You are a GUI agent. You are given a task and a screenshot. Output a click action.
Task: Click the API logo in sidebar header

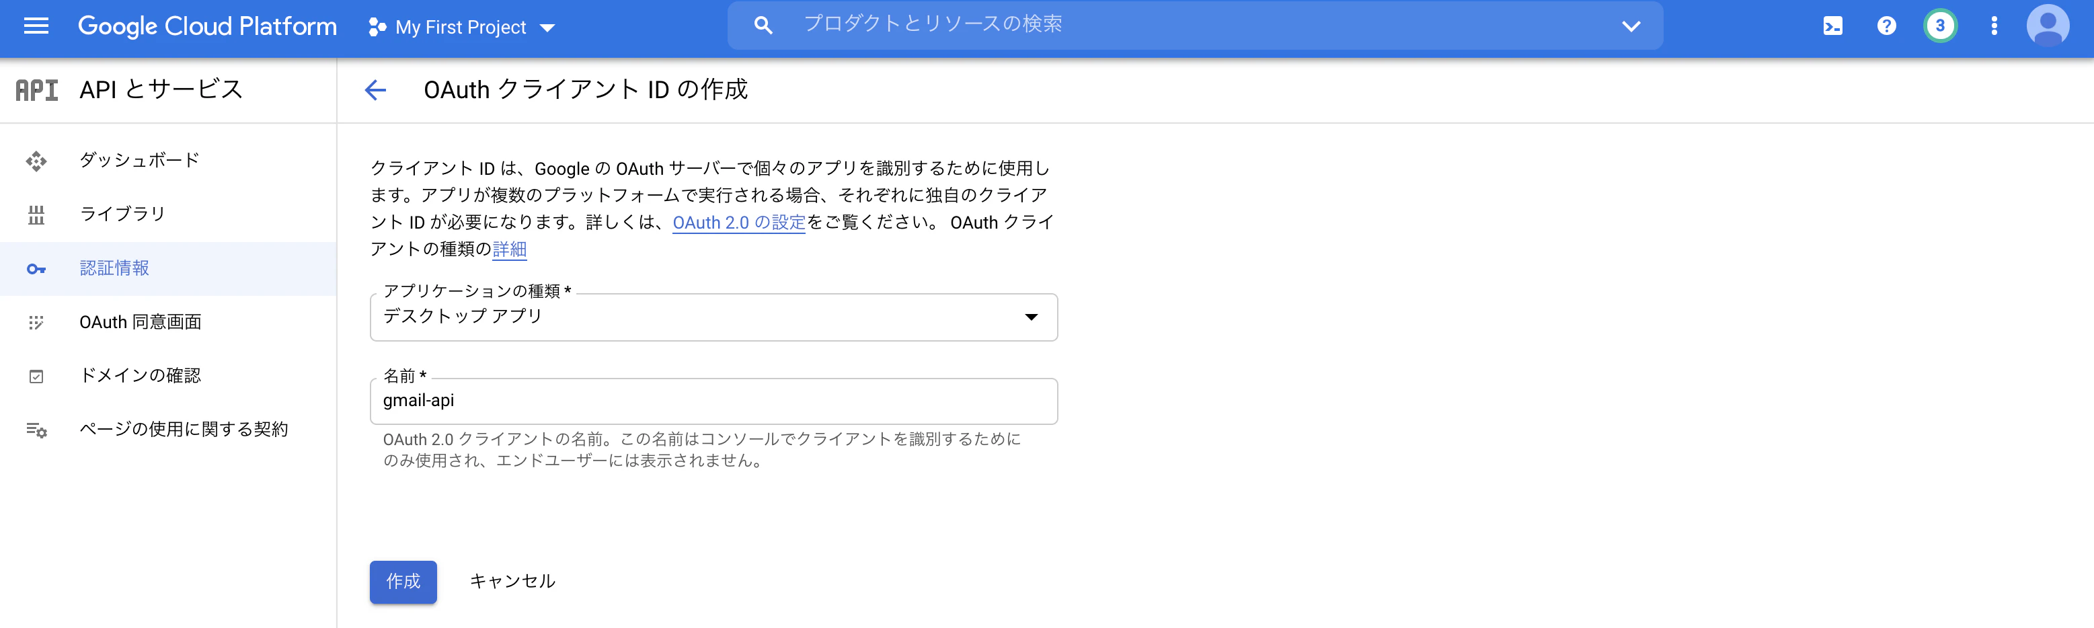pyautogui.click(x=36, y=89)
